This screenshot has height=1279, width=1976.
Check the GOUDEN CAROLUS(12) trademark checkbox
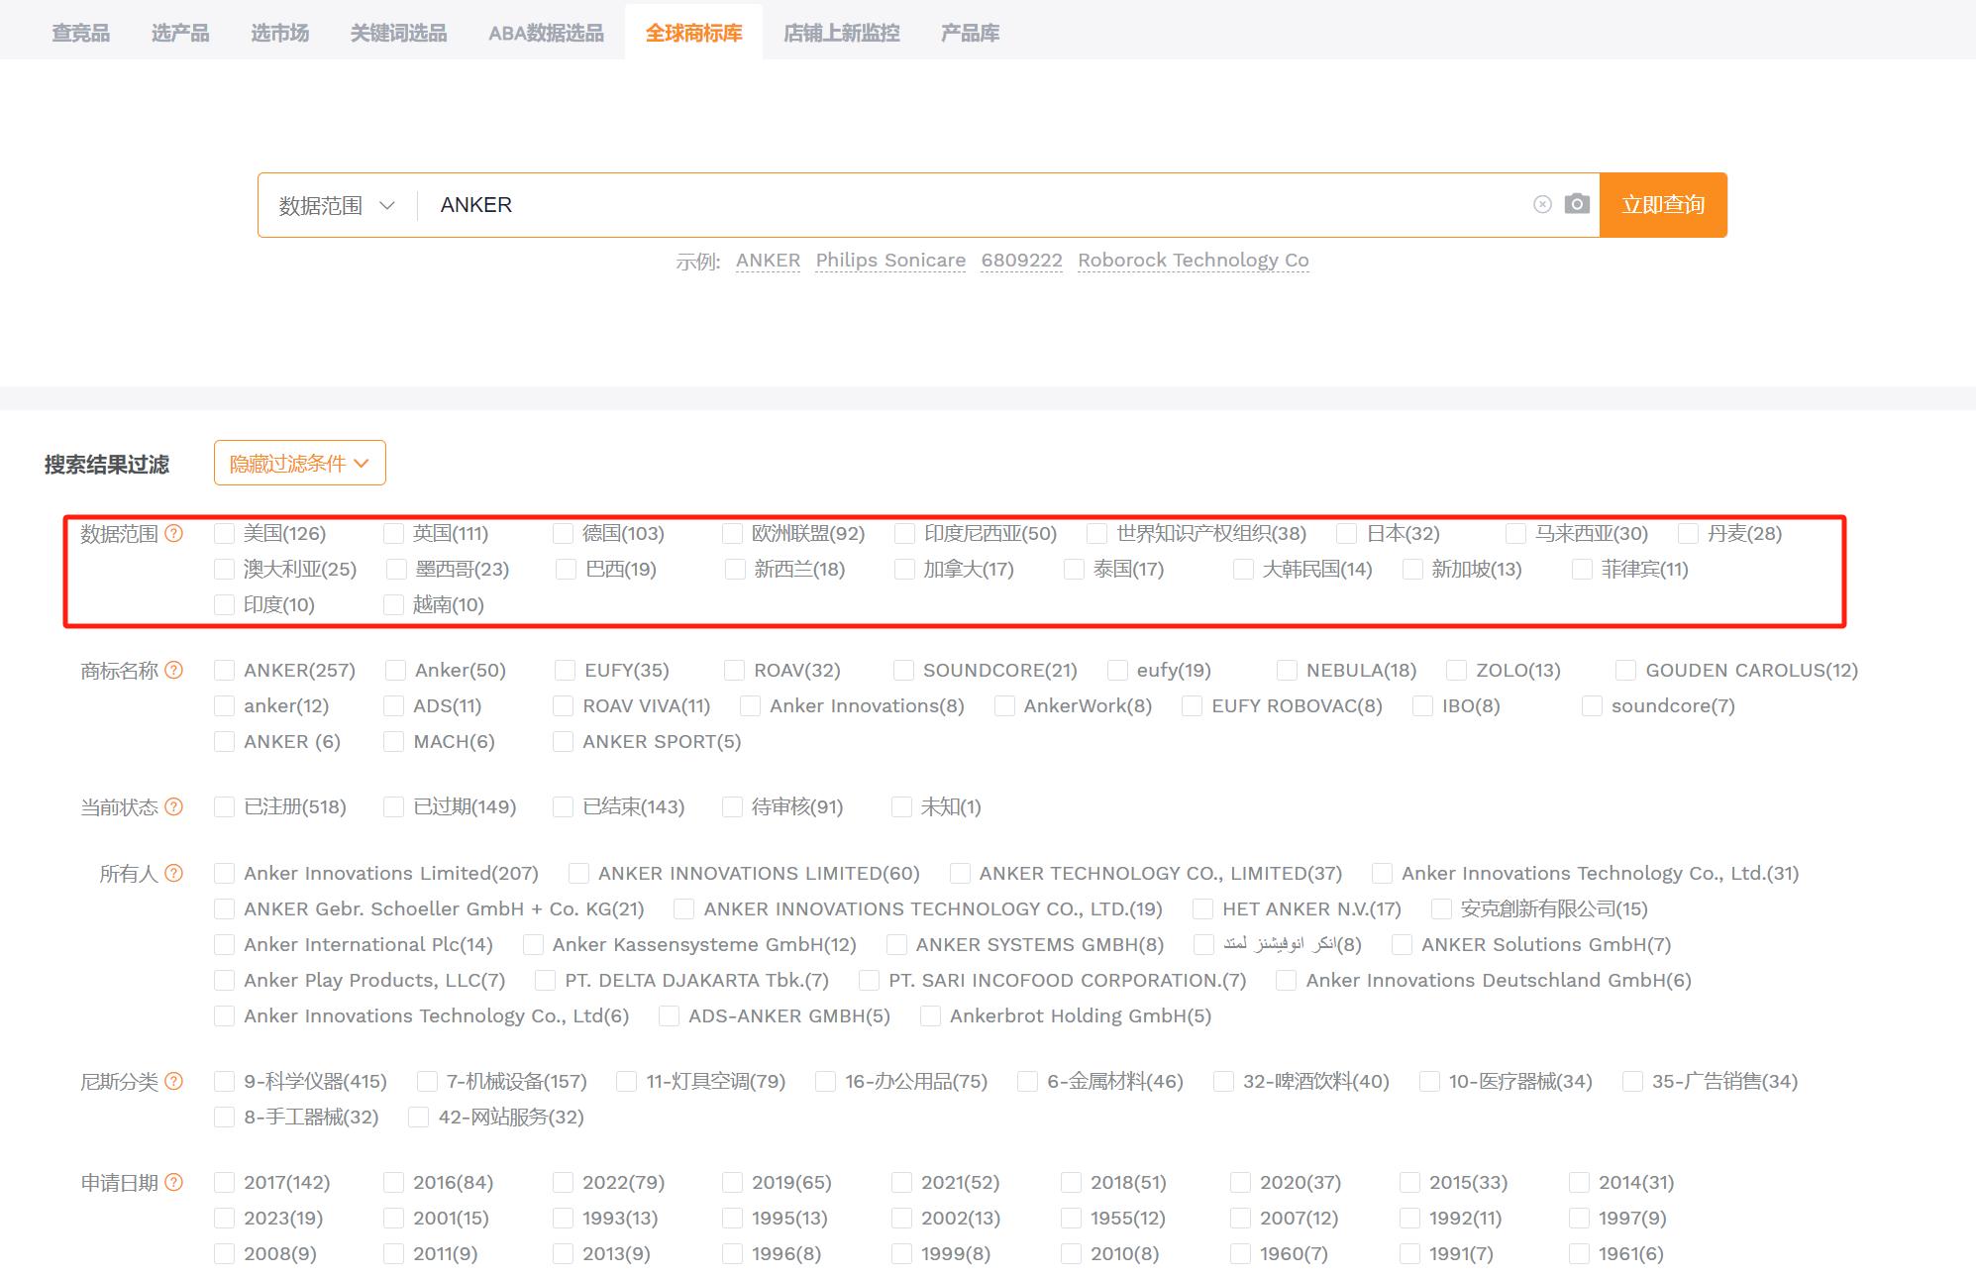coord(1626,671)
